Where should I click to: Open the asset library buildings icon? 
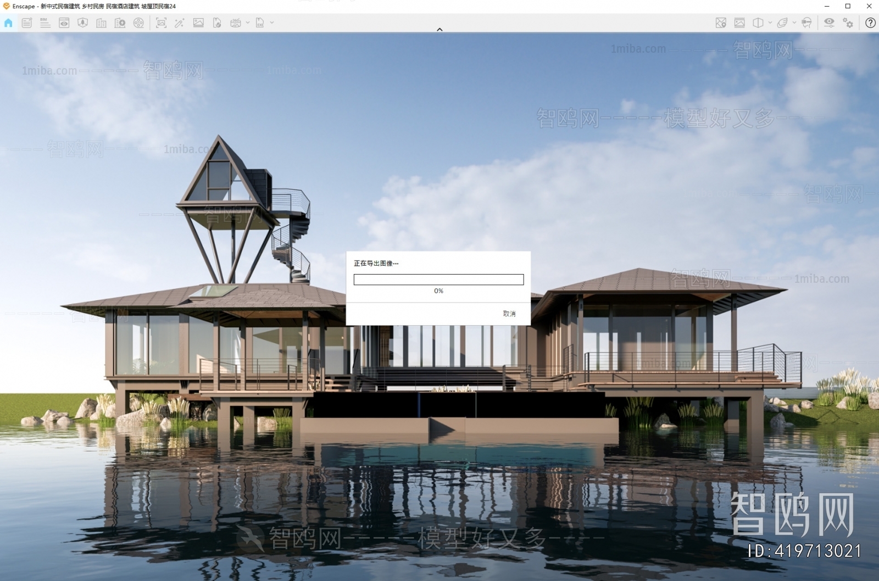pyautogui.click(x=101, y=23)
